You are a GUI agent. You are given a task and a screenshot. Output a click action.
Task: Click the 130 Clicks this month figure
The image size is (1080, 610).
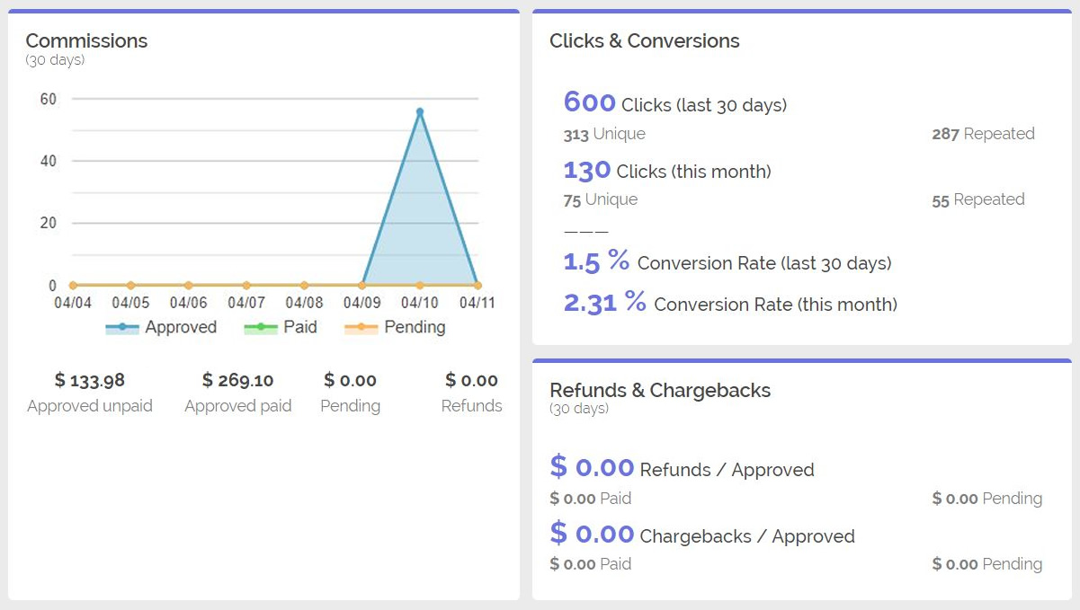(586, 170)
